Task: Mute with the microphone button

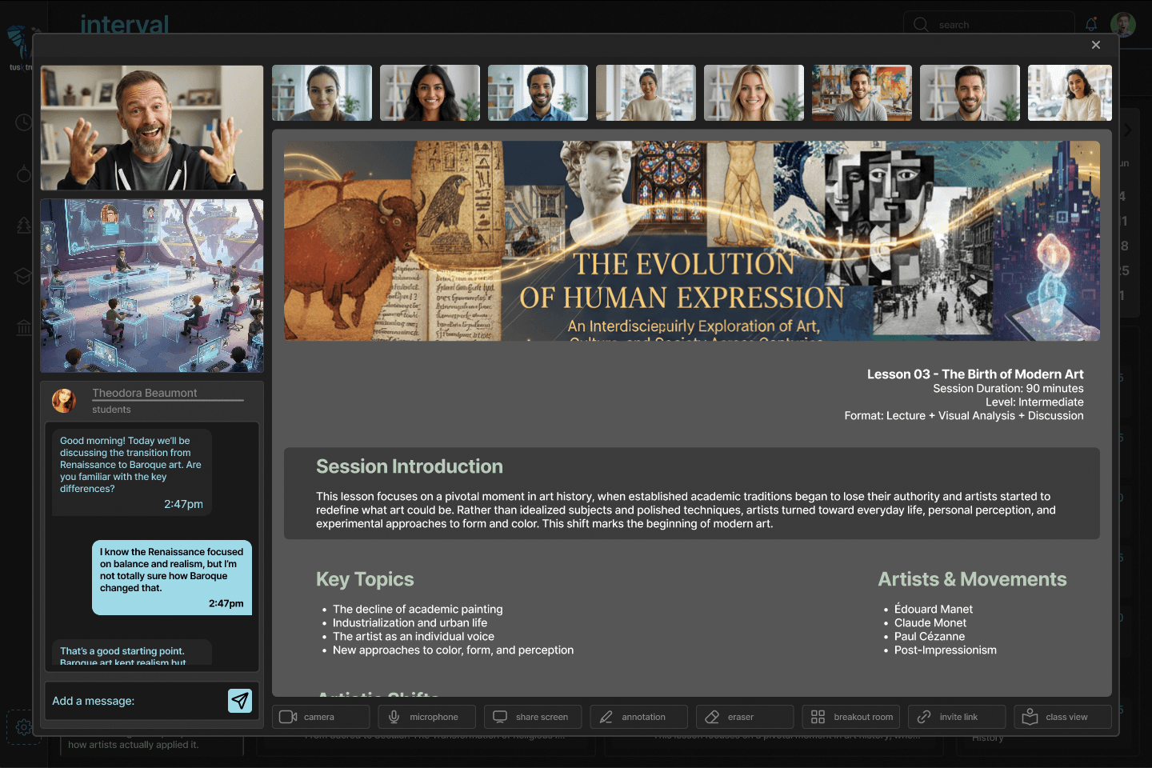Action: click(426, 717)
